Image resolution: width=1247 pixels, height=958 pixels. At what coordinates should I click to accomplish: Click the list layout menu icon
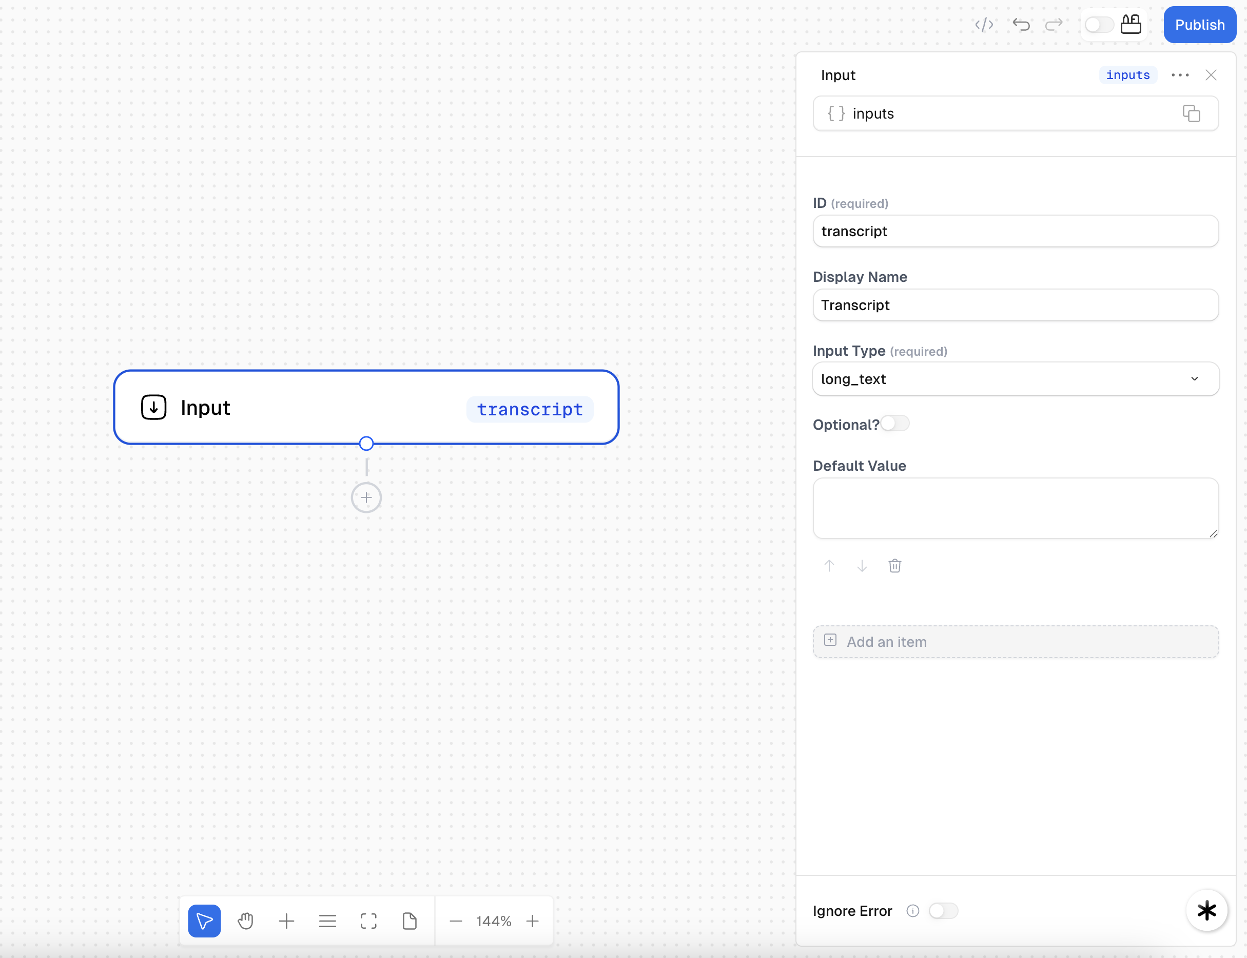328,921
